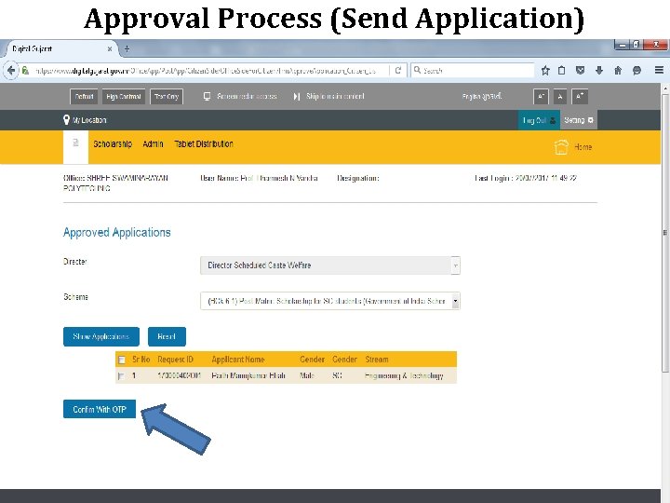This screenshot has height=503, width=670.
Task: Go to browser home page icon
Action: (x=618, y=71)
